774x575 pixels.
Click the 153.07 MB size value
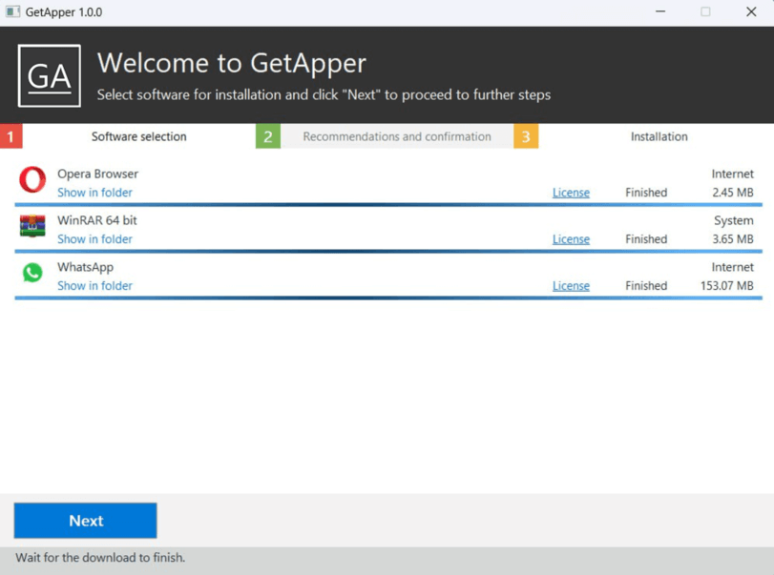pyautogui.click(x=726, y=285)
